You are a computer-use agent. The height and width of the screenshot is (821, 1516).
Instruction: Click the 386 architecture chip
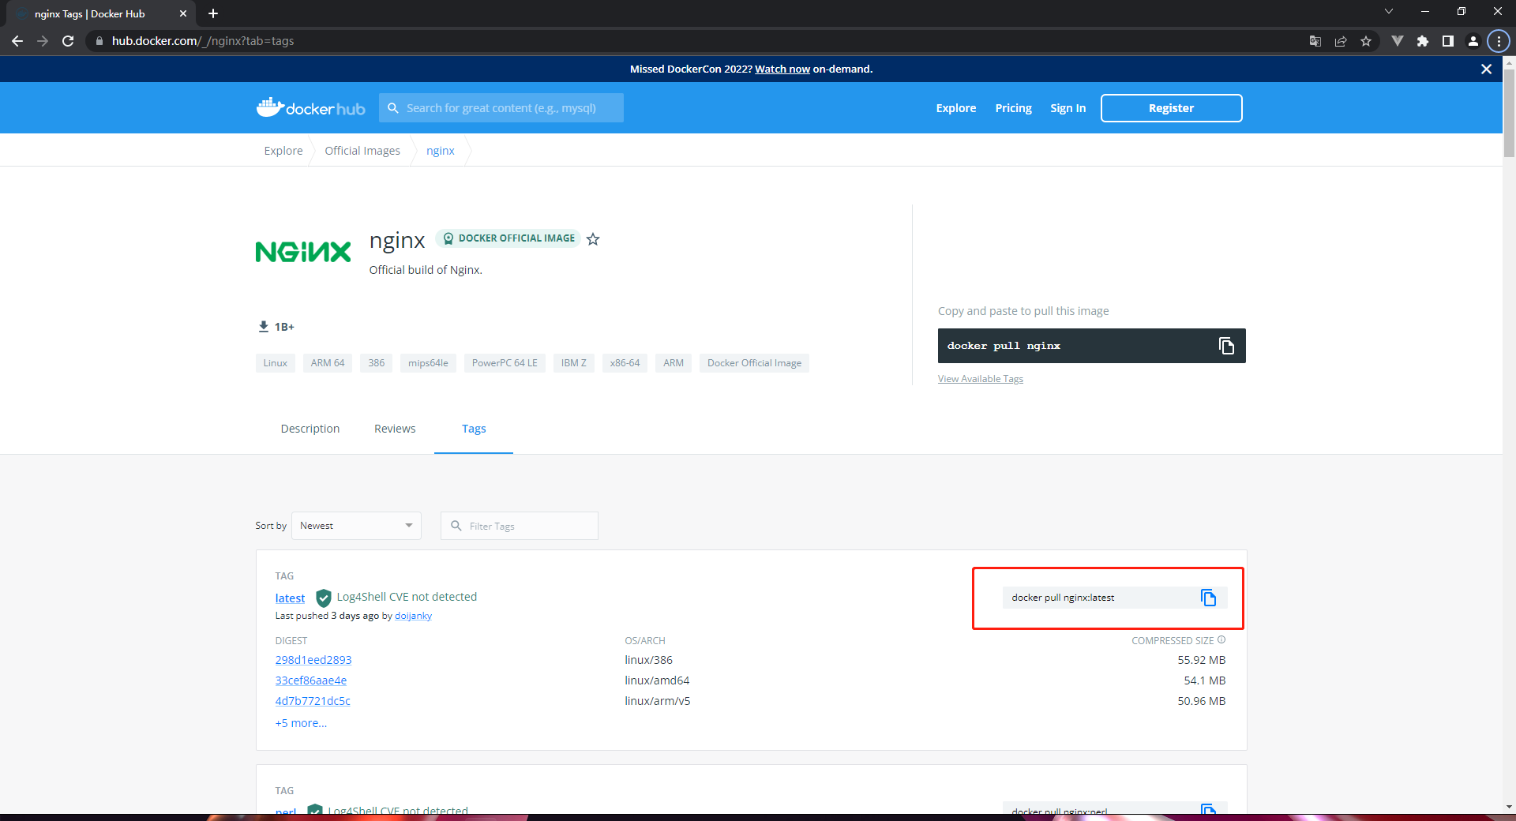coord(377,363)
